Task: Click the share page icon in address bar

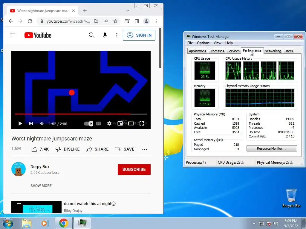Action: 106,21
